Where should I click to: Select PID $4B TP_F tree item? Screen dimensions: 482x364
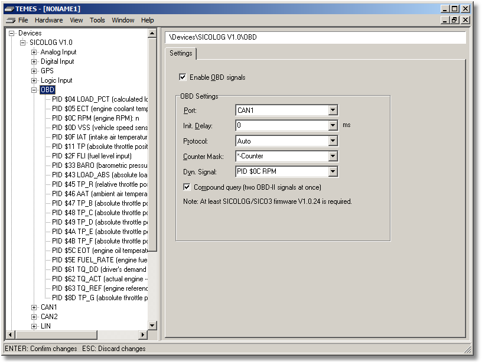tap(100, 241)
